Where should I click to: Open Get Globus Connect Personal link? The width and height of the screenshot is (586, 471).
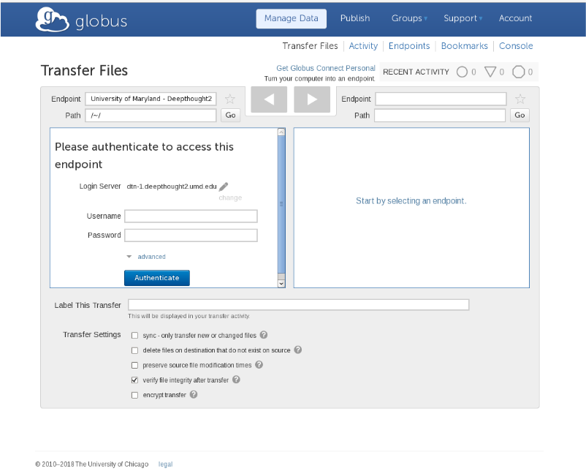pyautogui.click(x=326, y=68)
